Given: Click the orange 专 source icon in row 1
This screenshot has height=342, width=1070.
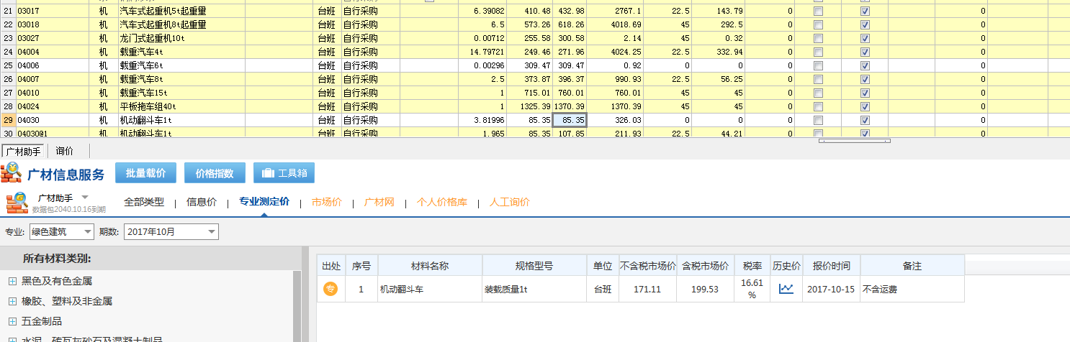Looking at the screenshot, I should click(x=331, y=289).
